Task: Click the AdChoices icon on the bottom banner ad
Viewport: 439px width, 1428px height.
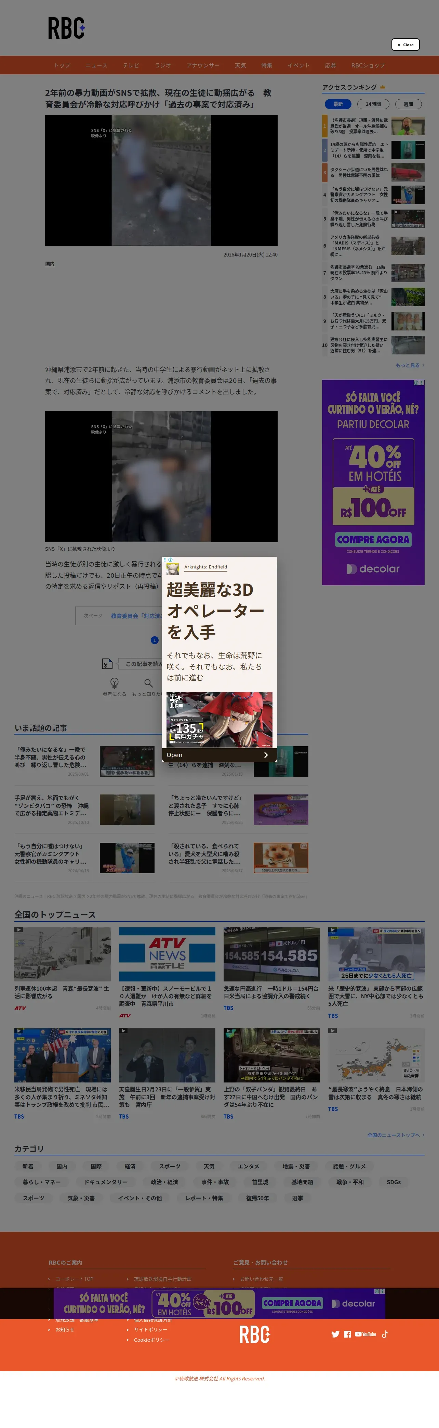Action: tap(377, 1291)
